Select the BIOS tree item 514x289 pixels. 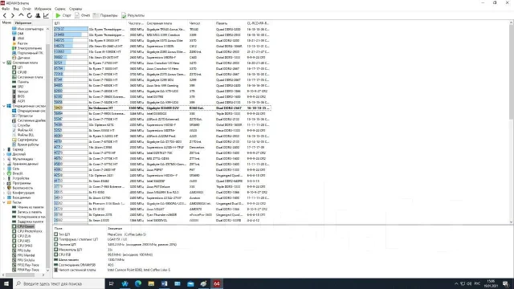(21, 96)
